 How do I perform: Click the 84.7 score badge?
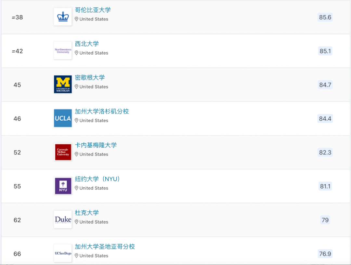click(x=325, y=85)
